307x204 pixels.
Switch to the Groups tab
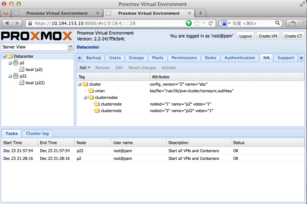136,58
